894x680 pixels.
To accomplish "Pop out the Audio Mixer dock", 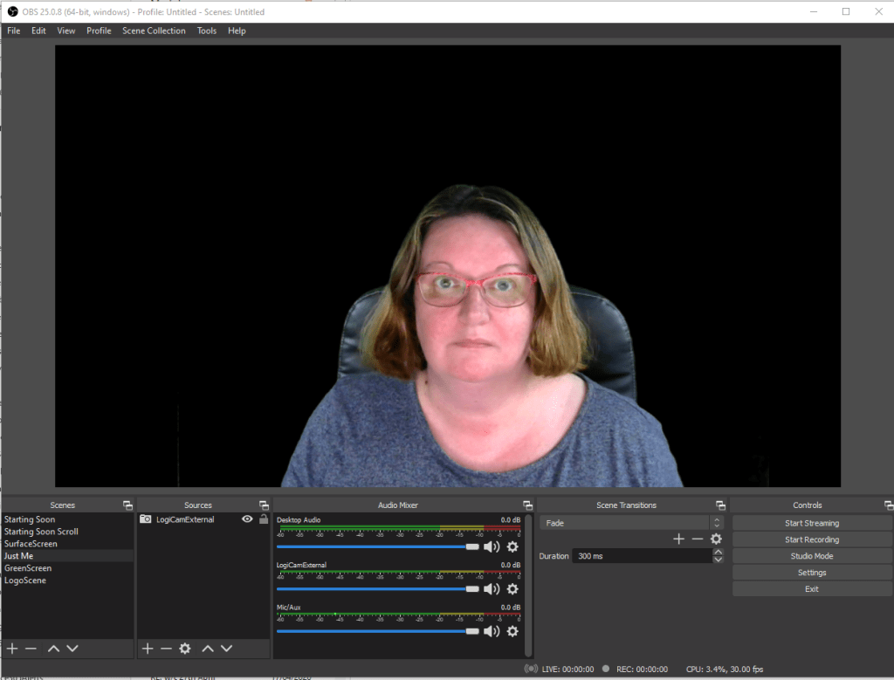I will pos(527,505).
